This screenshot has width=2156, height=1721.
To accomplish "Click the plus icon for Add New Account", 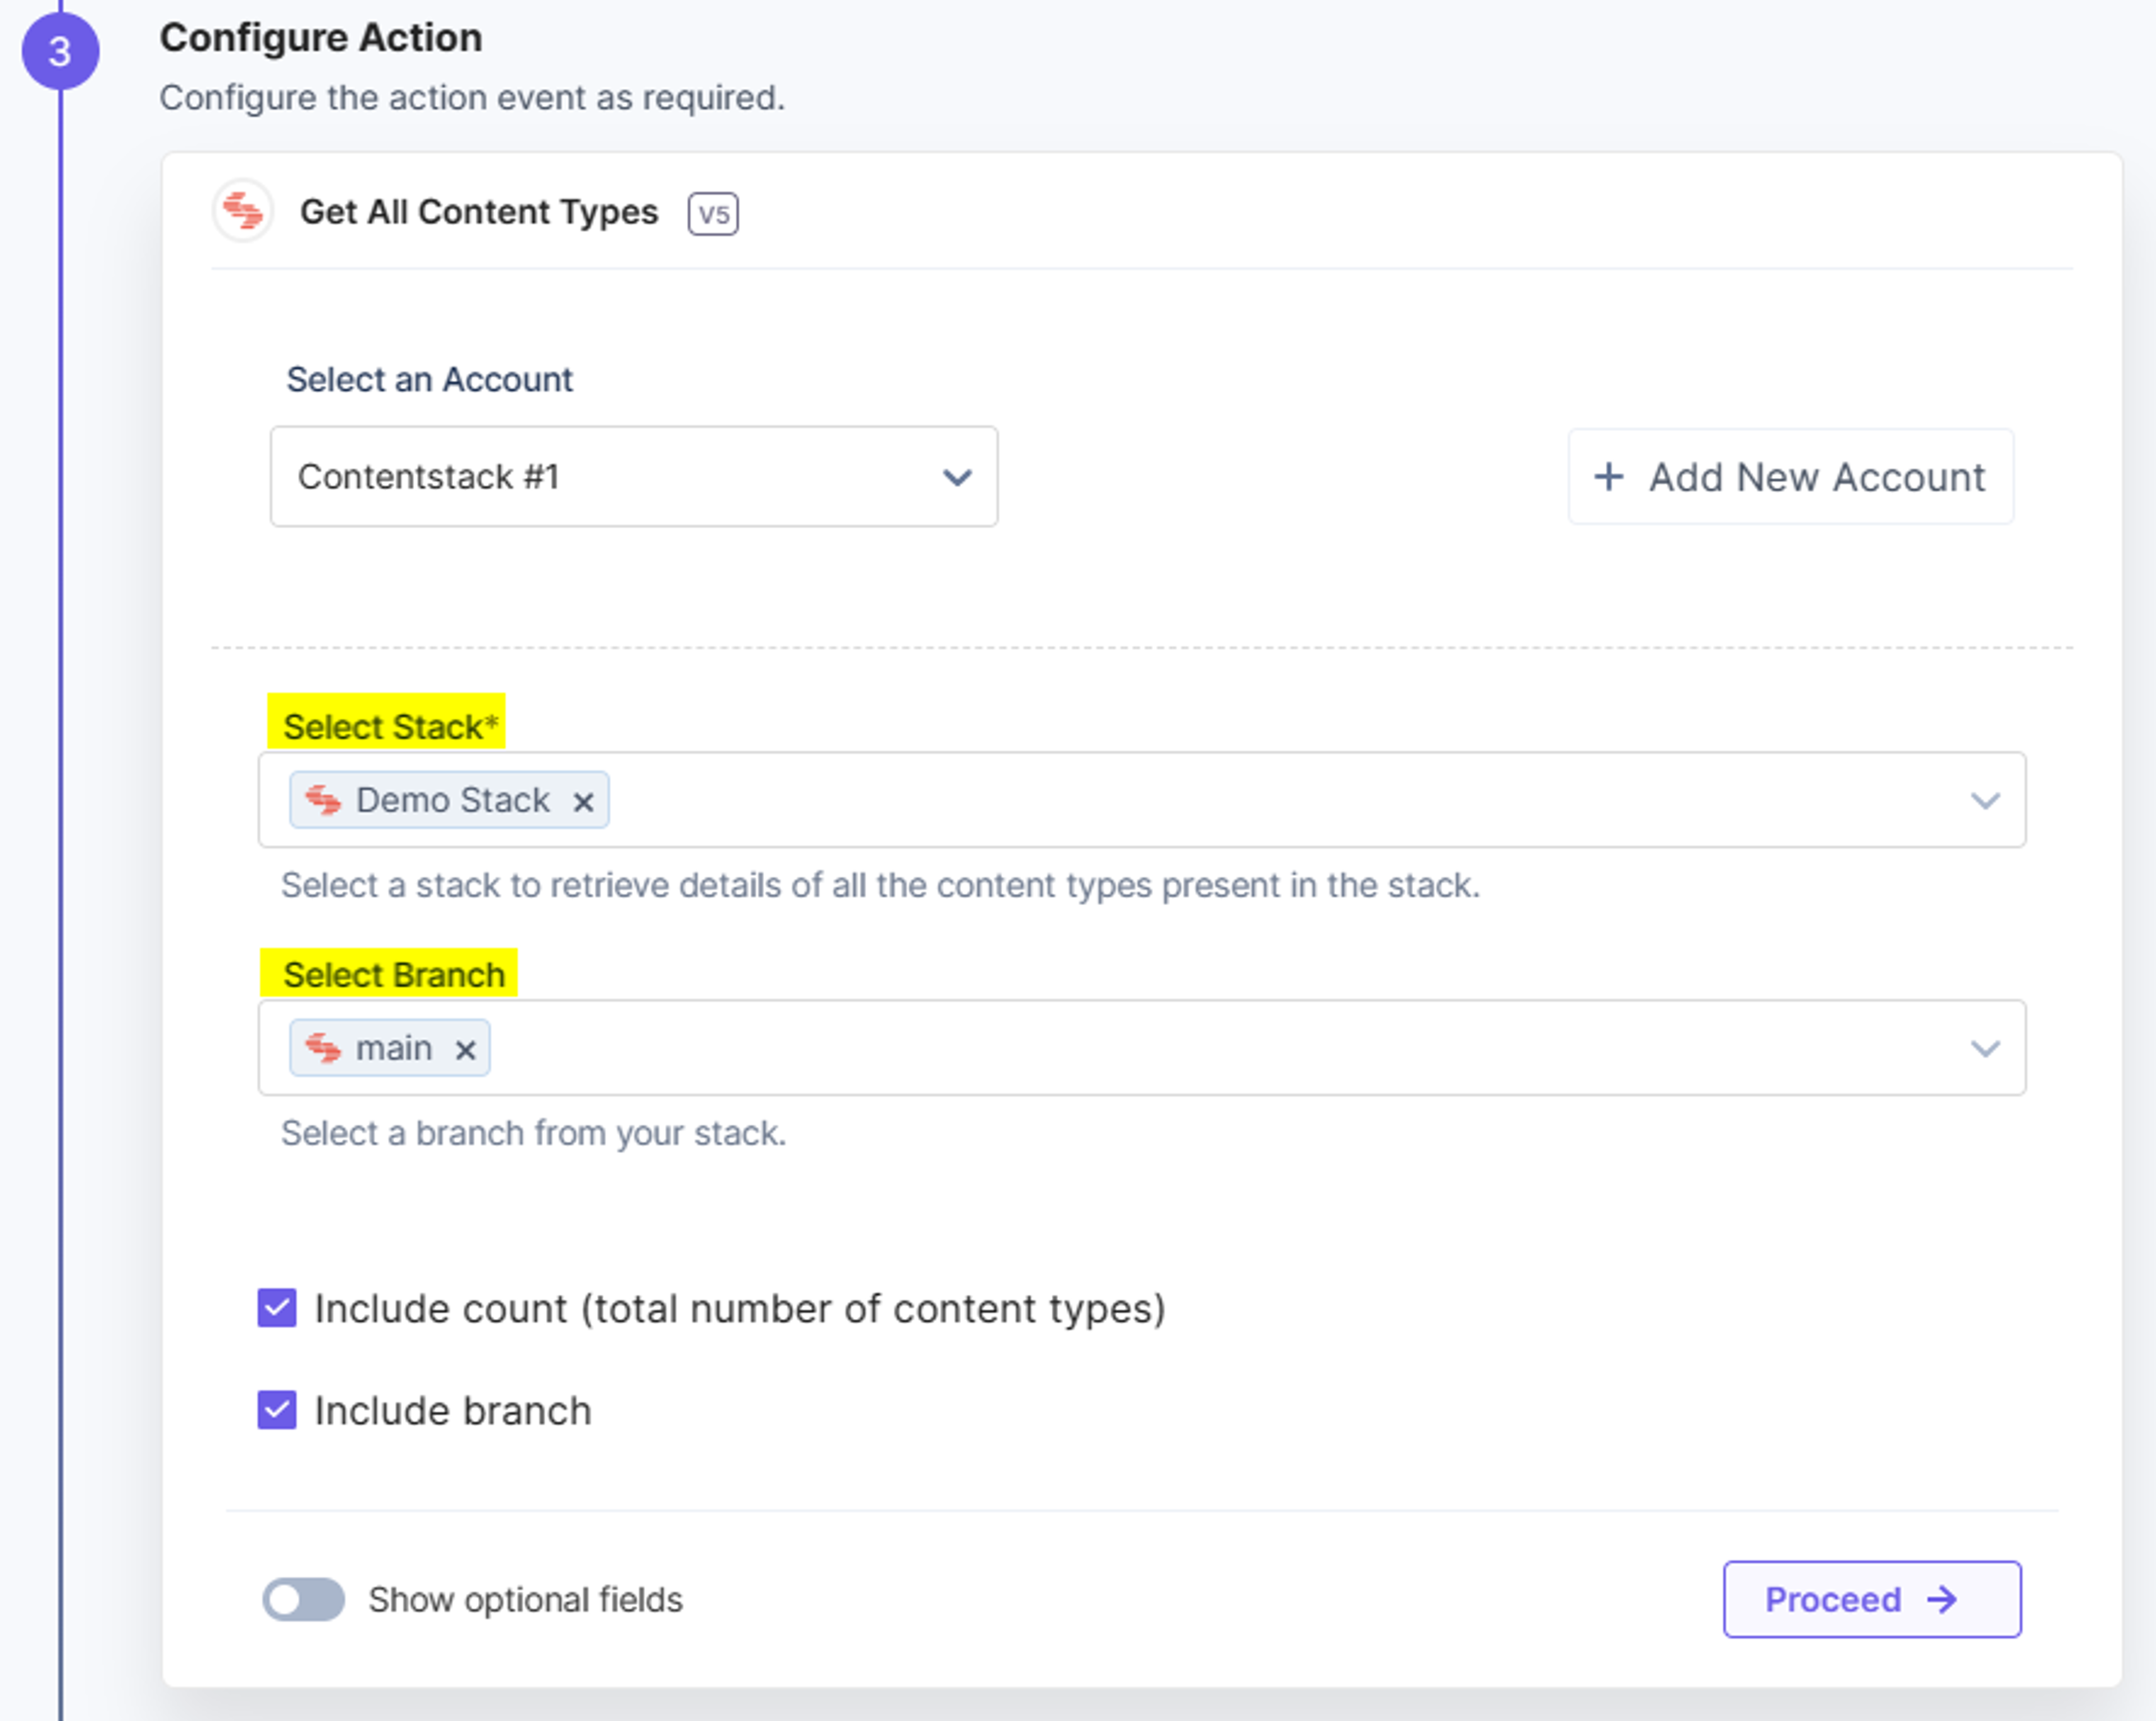I will click(x=1609, y=477).
